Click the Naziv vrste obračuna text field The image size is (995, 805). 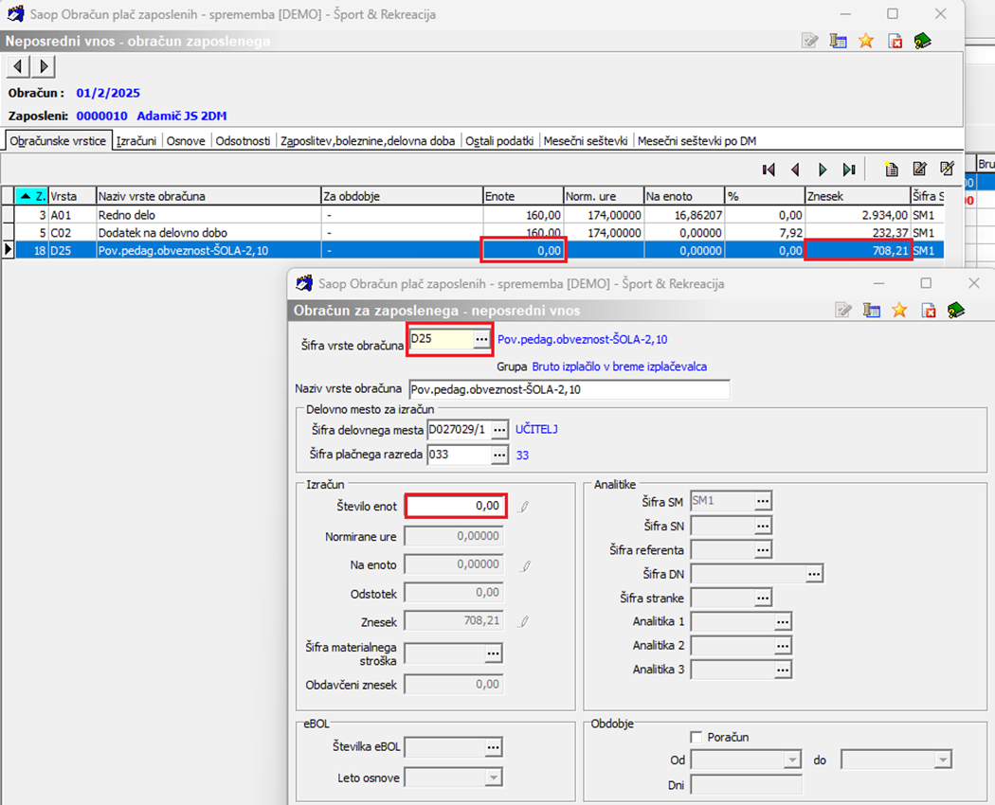coord(569,390)
